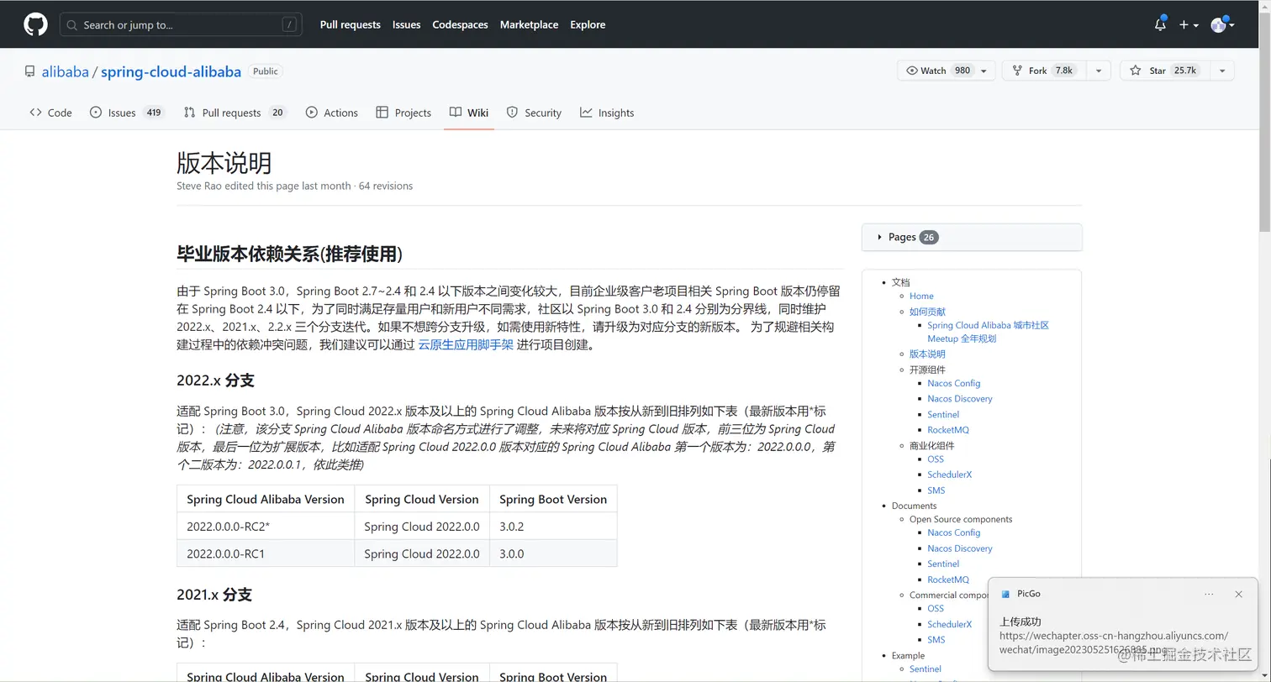Switch to the repository Pull requests tab
The height and width of the screenshot is (682, 1271).
point(235,113)
